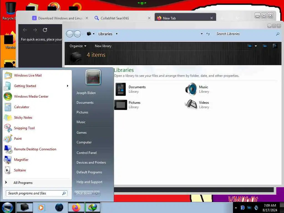Change view icon in Libraries toolbar
Screen dimensions: 284x213
coord(250,46)
